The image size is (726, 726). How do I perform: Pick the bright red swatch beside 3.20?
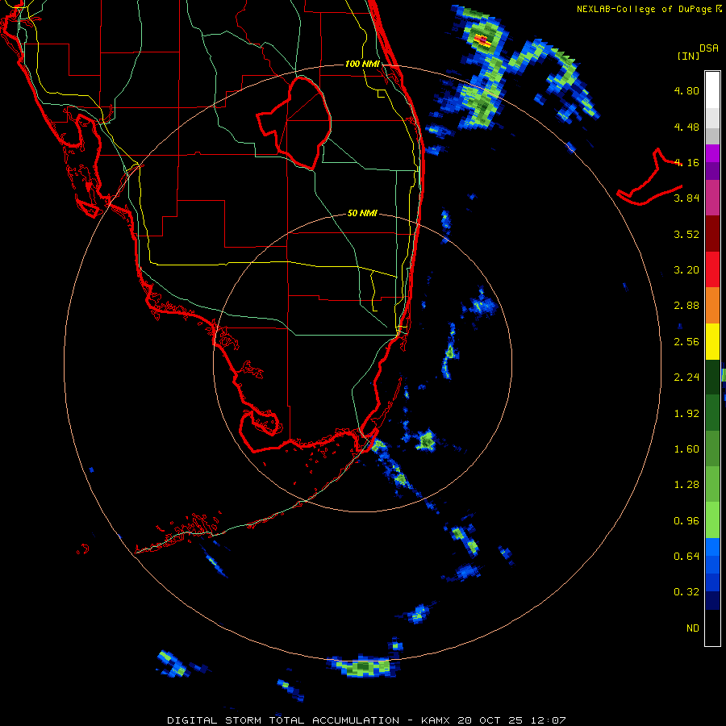[712, 269]
